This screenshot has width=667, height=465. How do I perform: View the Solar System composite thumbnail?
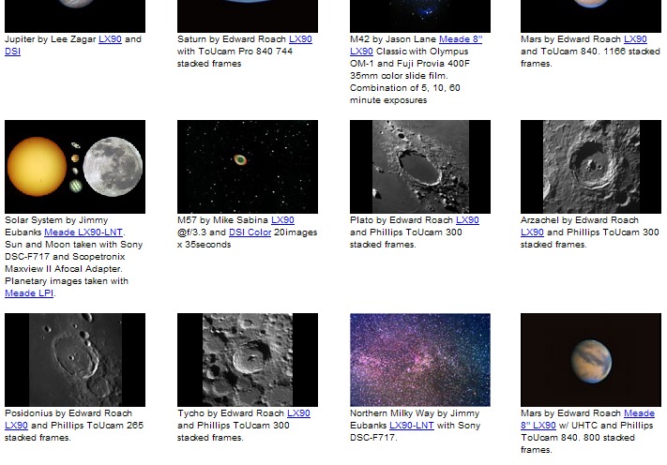pos(75,167)
